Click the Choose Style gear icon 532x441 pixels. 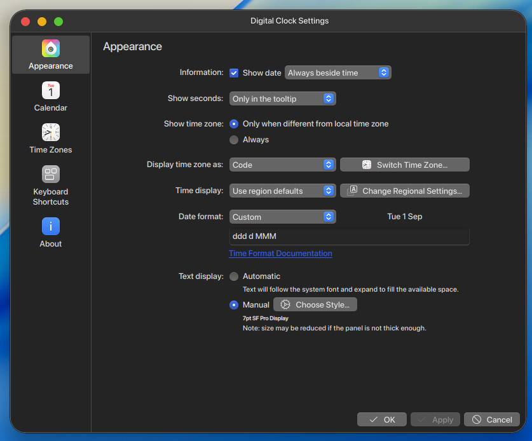285,304
